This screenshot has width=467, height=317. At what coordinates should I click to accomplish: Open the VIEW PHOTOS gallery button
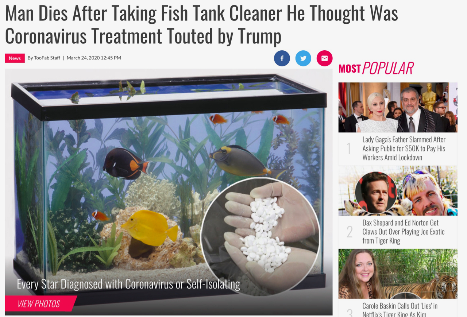tap(39, 304)
